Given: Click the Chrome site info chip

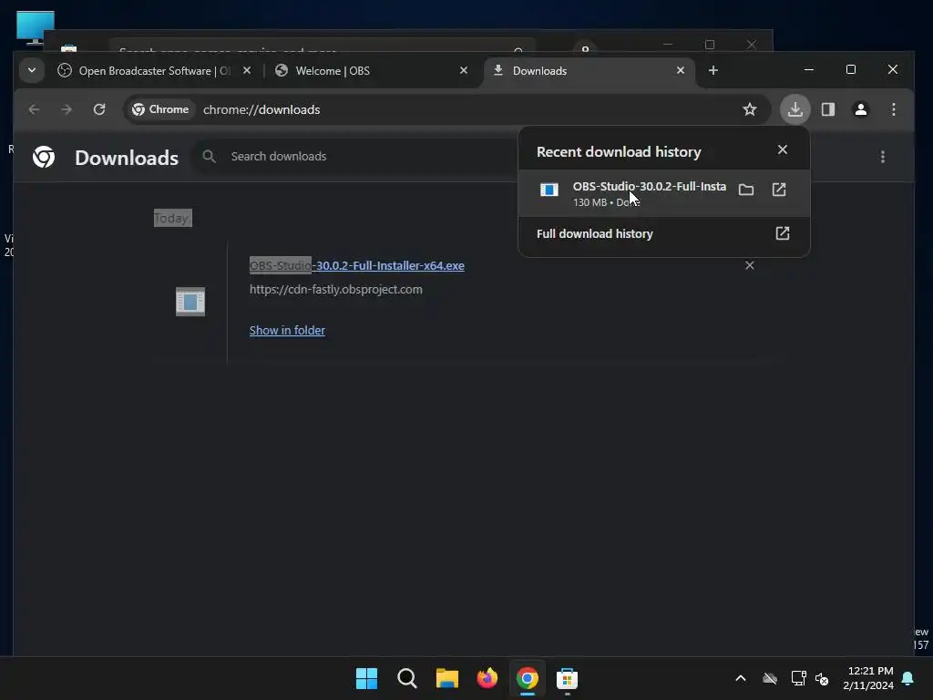Looking at the screenshot, I should point(160,109).
